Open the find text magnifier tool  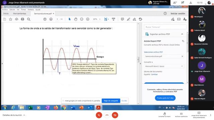28,19
